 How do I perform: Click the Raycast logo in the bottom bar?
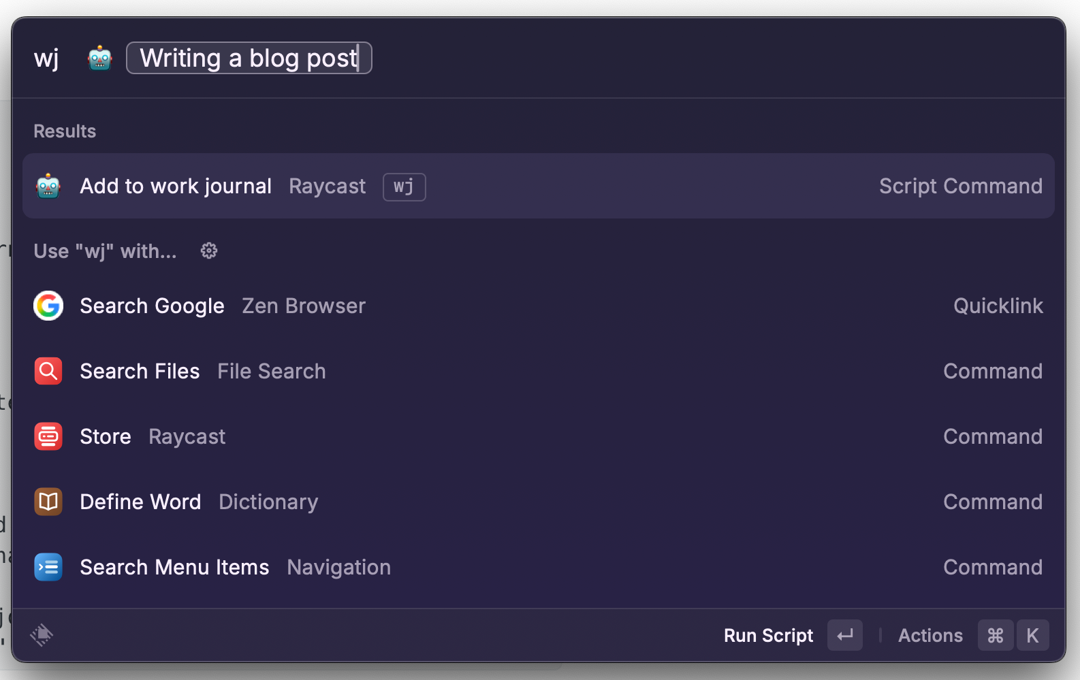pos(42,635)
